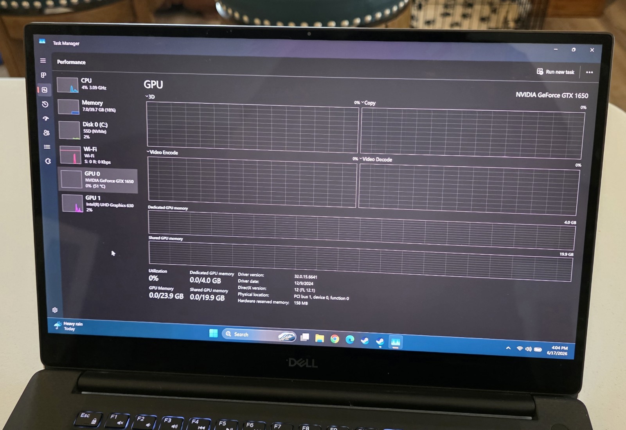Open the Processes page icon
This screenshot has height=430, width=626.
[x=43, y=75]
